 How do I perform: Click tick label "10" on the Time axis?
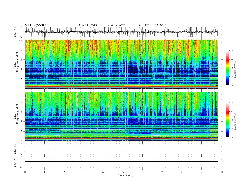click(x=221, y=172)
